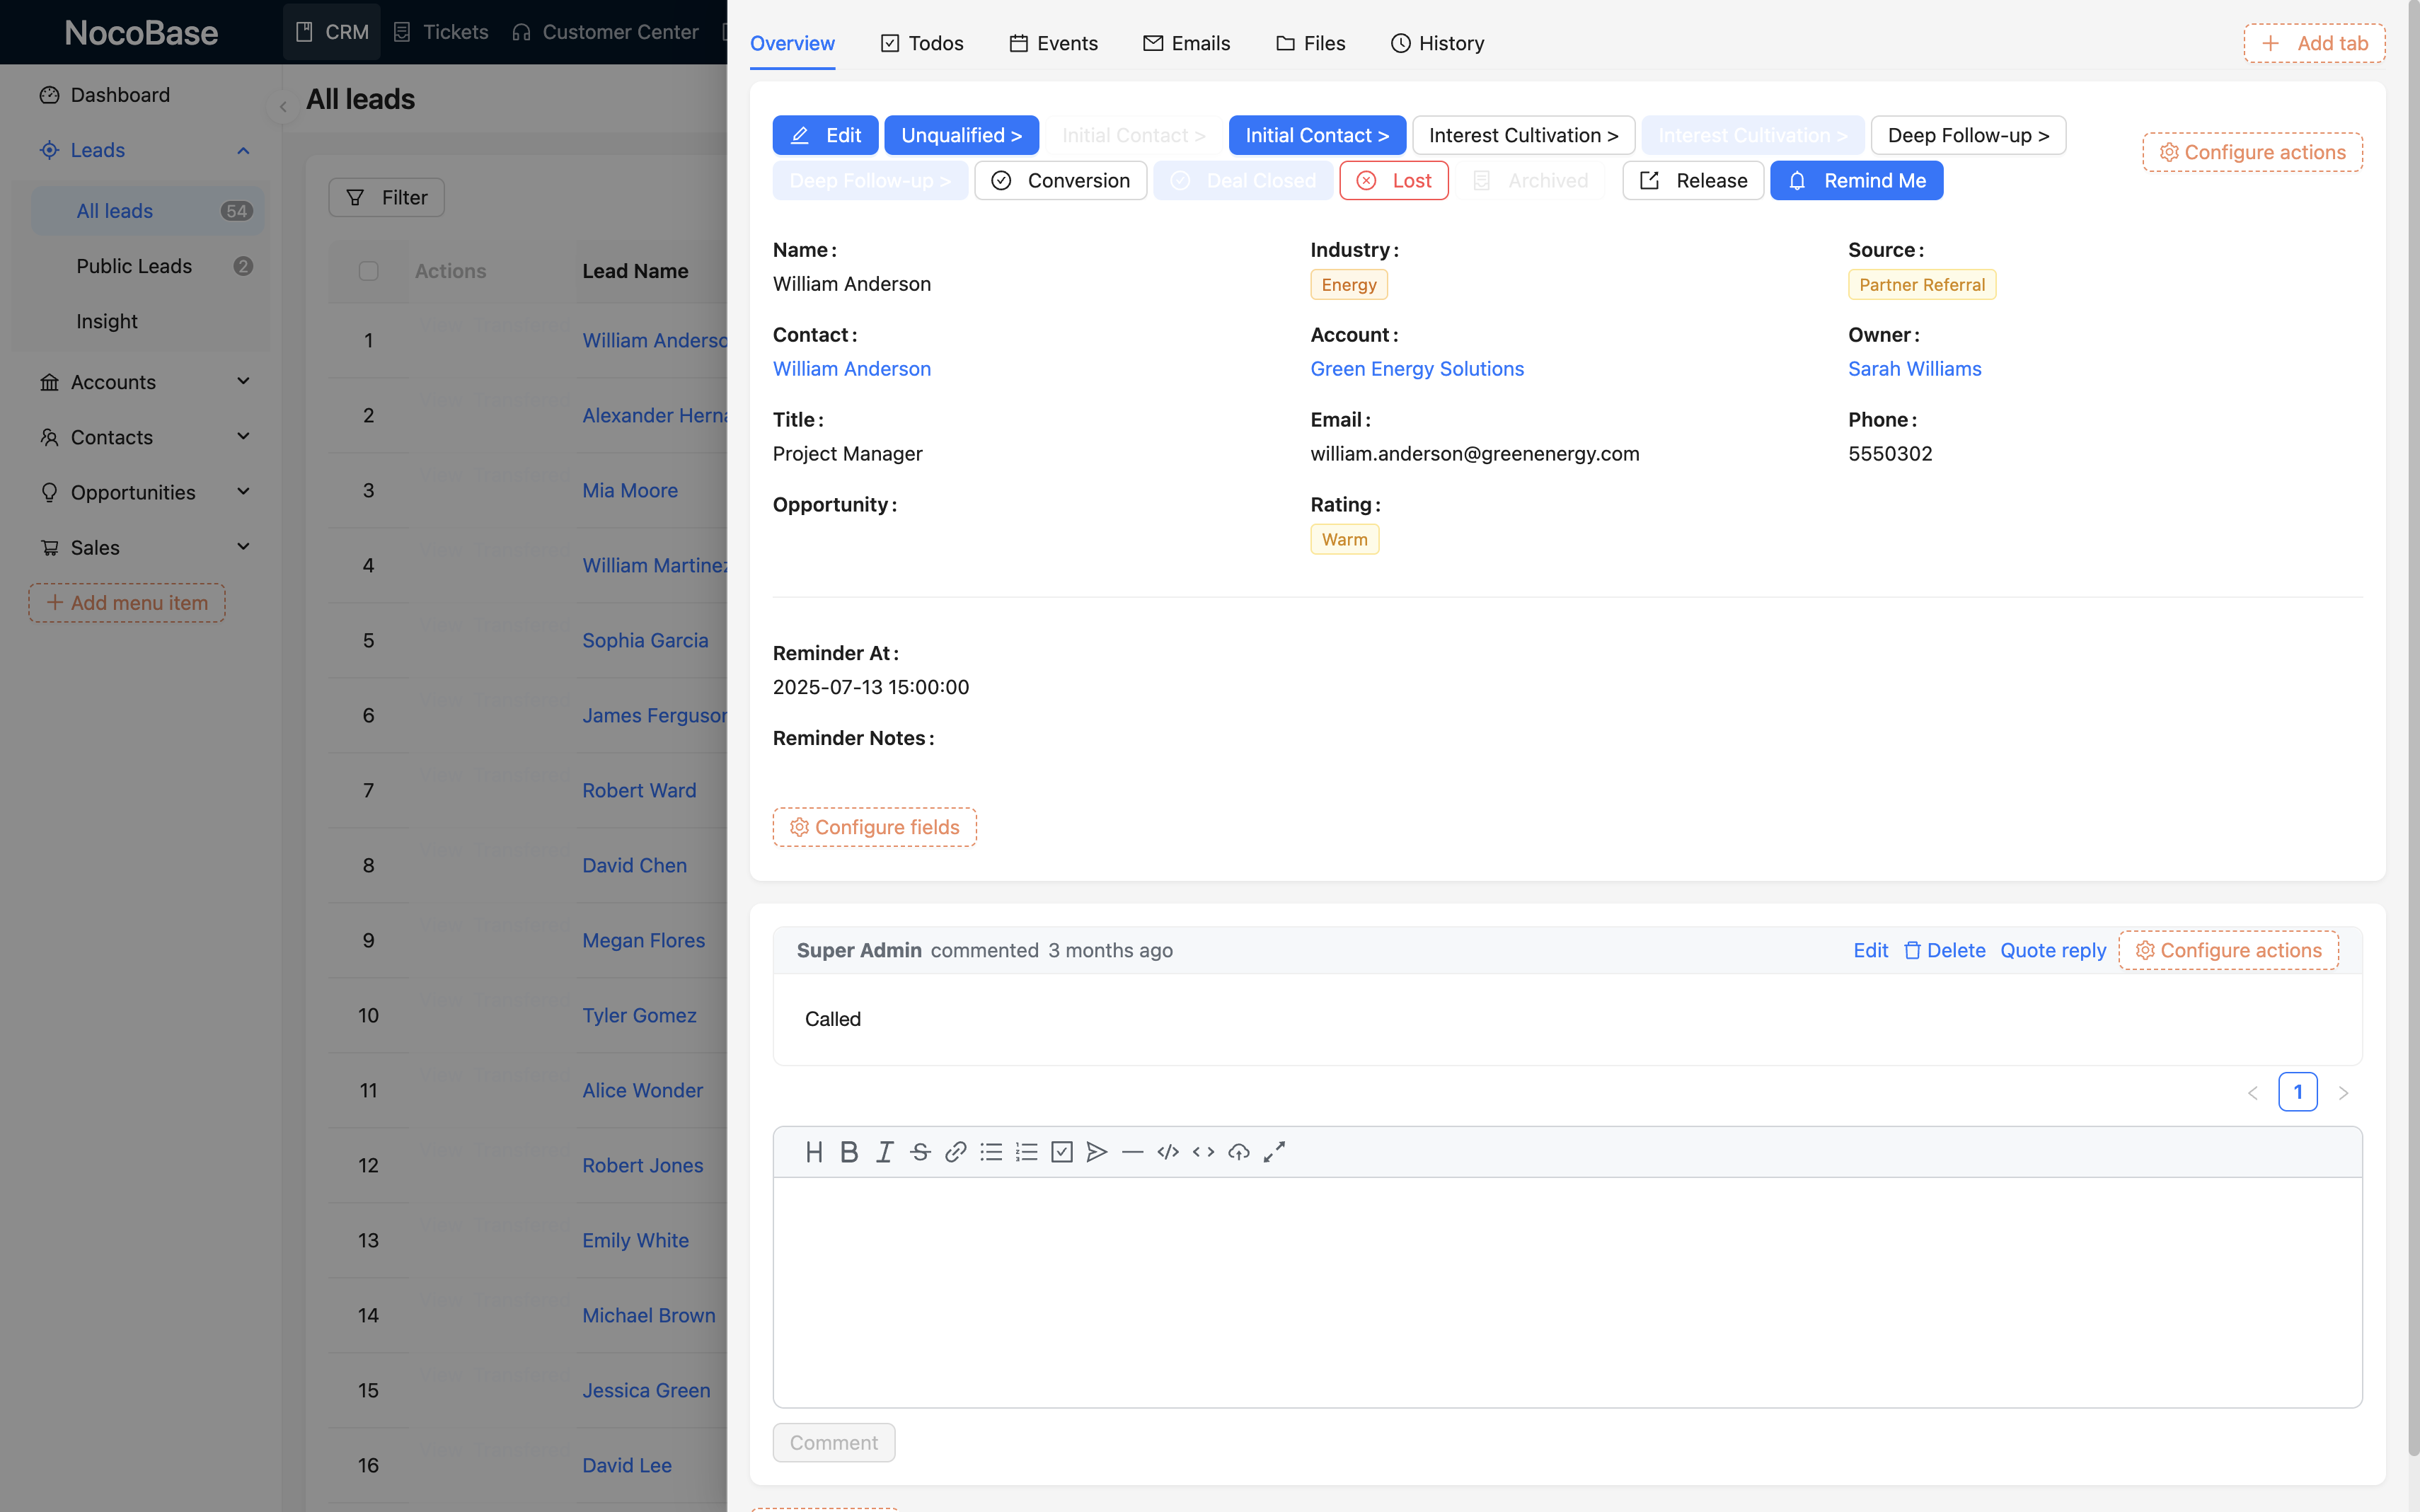Insert a link using the editor toolbar
Viewport: 2420px width, 1512px height.
(954, 1151)
